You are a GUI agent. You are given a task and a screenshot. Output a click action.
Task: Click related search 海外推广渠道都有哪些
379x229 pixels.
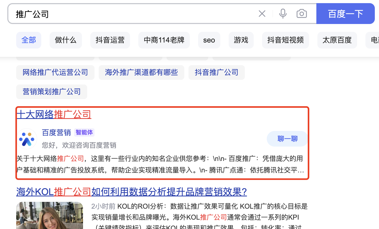pyautogui.click(x=141, y=73)
